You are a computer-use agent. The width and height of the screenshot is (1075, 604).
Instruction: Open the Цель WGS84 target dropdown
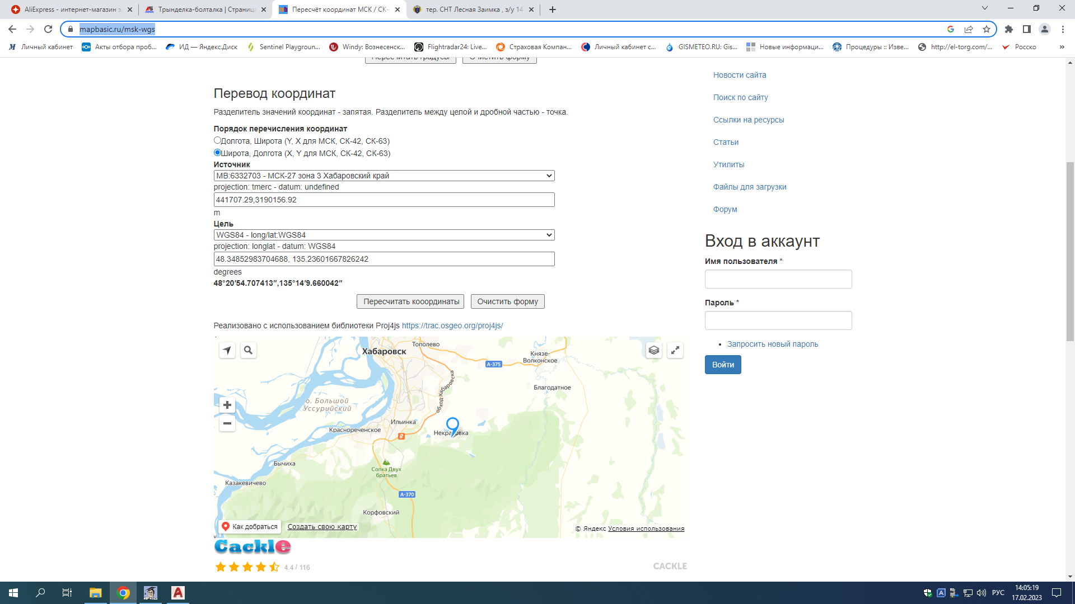pyautogui.click(x=384, y=235)
